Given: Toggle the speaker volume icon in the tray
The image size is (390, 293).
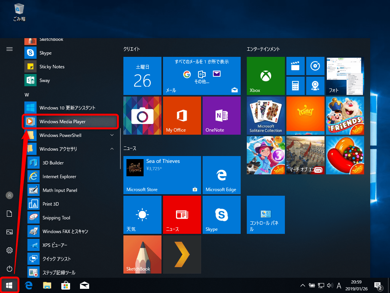Looking at the screenshot, I should (329, 285).
